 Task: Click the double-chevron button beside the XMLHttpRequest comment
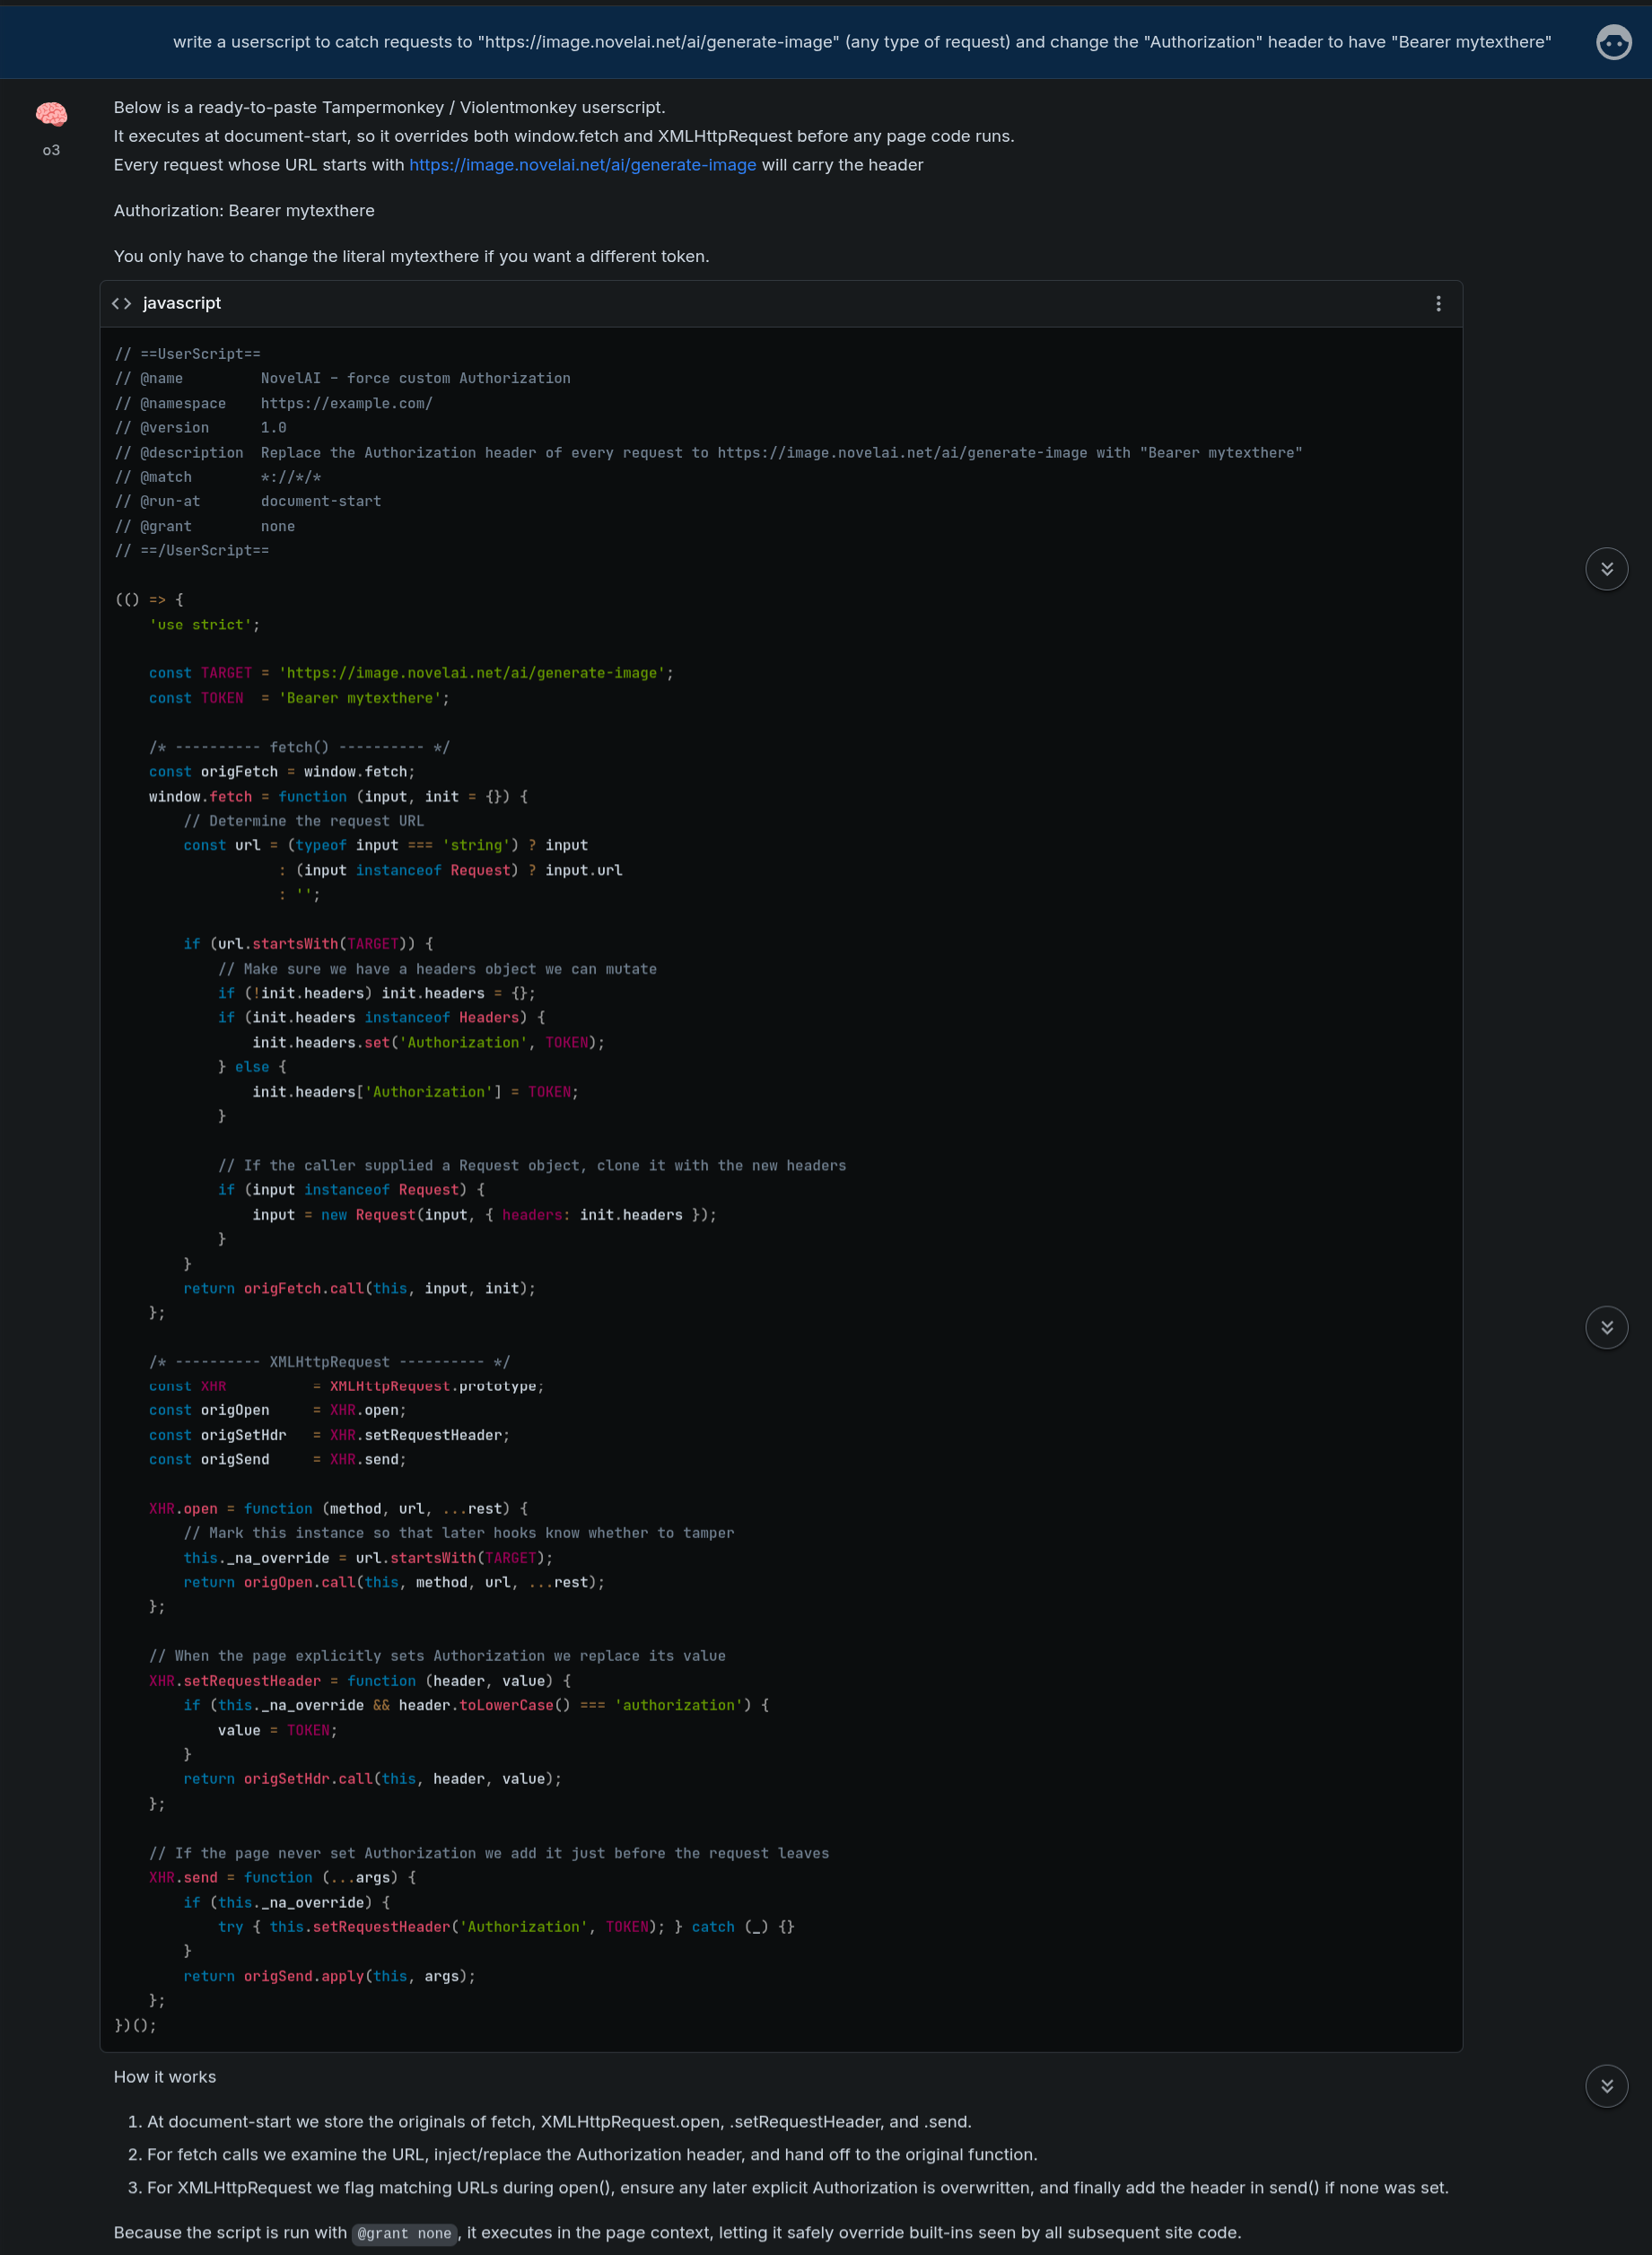[1606, 1327]
